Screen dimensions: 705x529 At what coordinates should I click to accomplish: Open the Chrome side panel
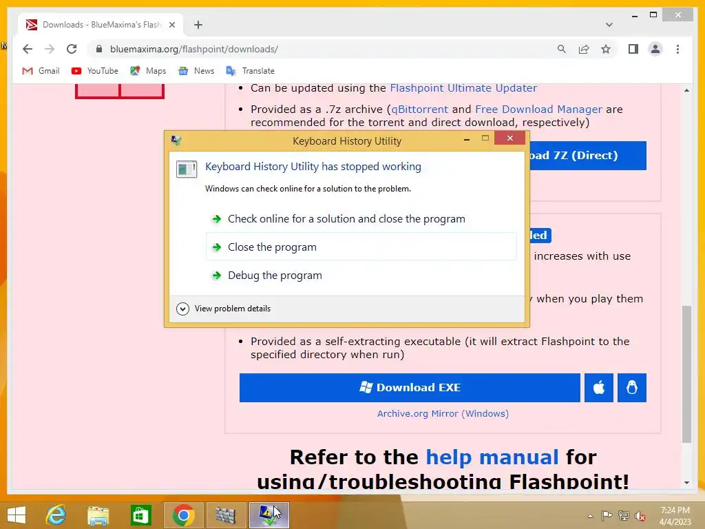633,49
